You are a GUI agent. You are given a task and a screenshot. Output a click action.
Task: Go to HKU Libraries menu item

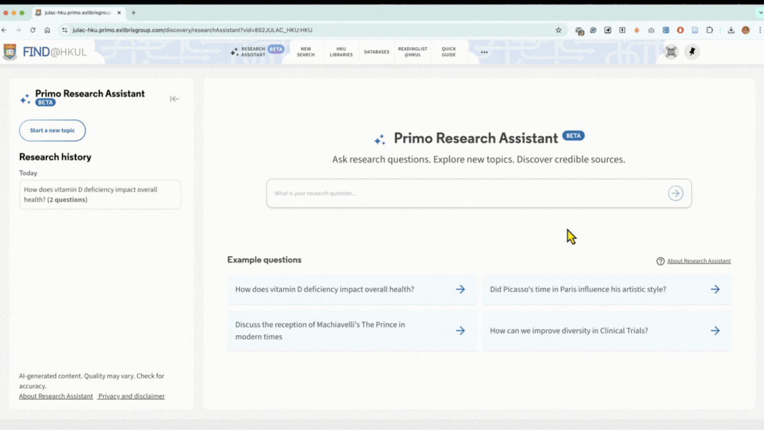click(x=341, y=52)
